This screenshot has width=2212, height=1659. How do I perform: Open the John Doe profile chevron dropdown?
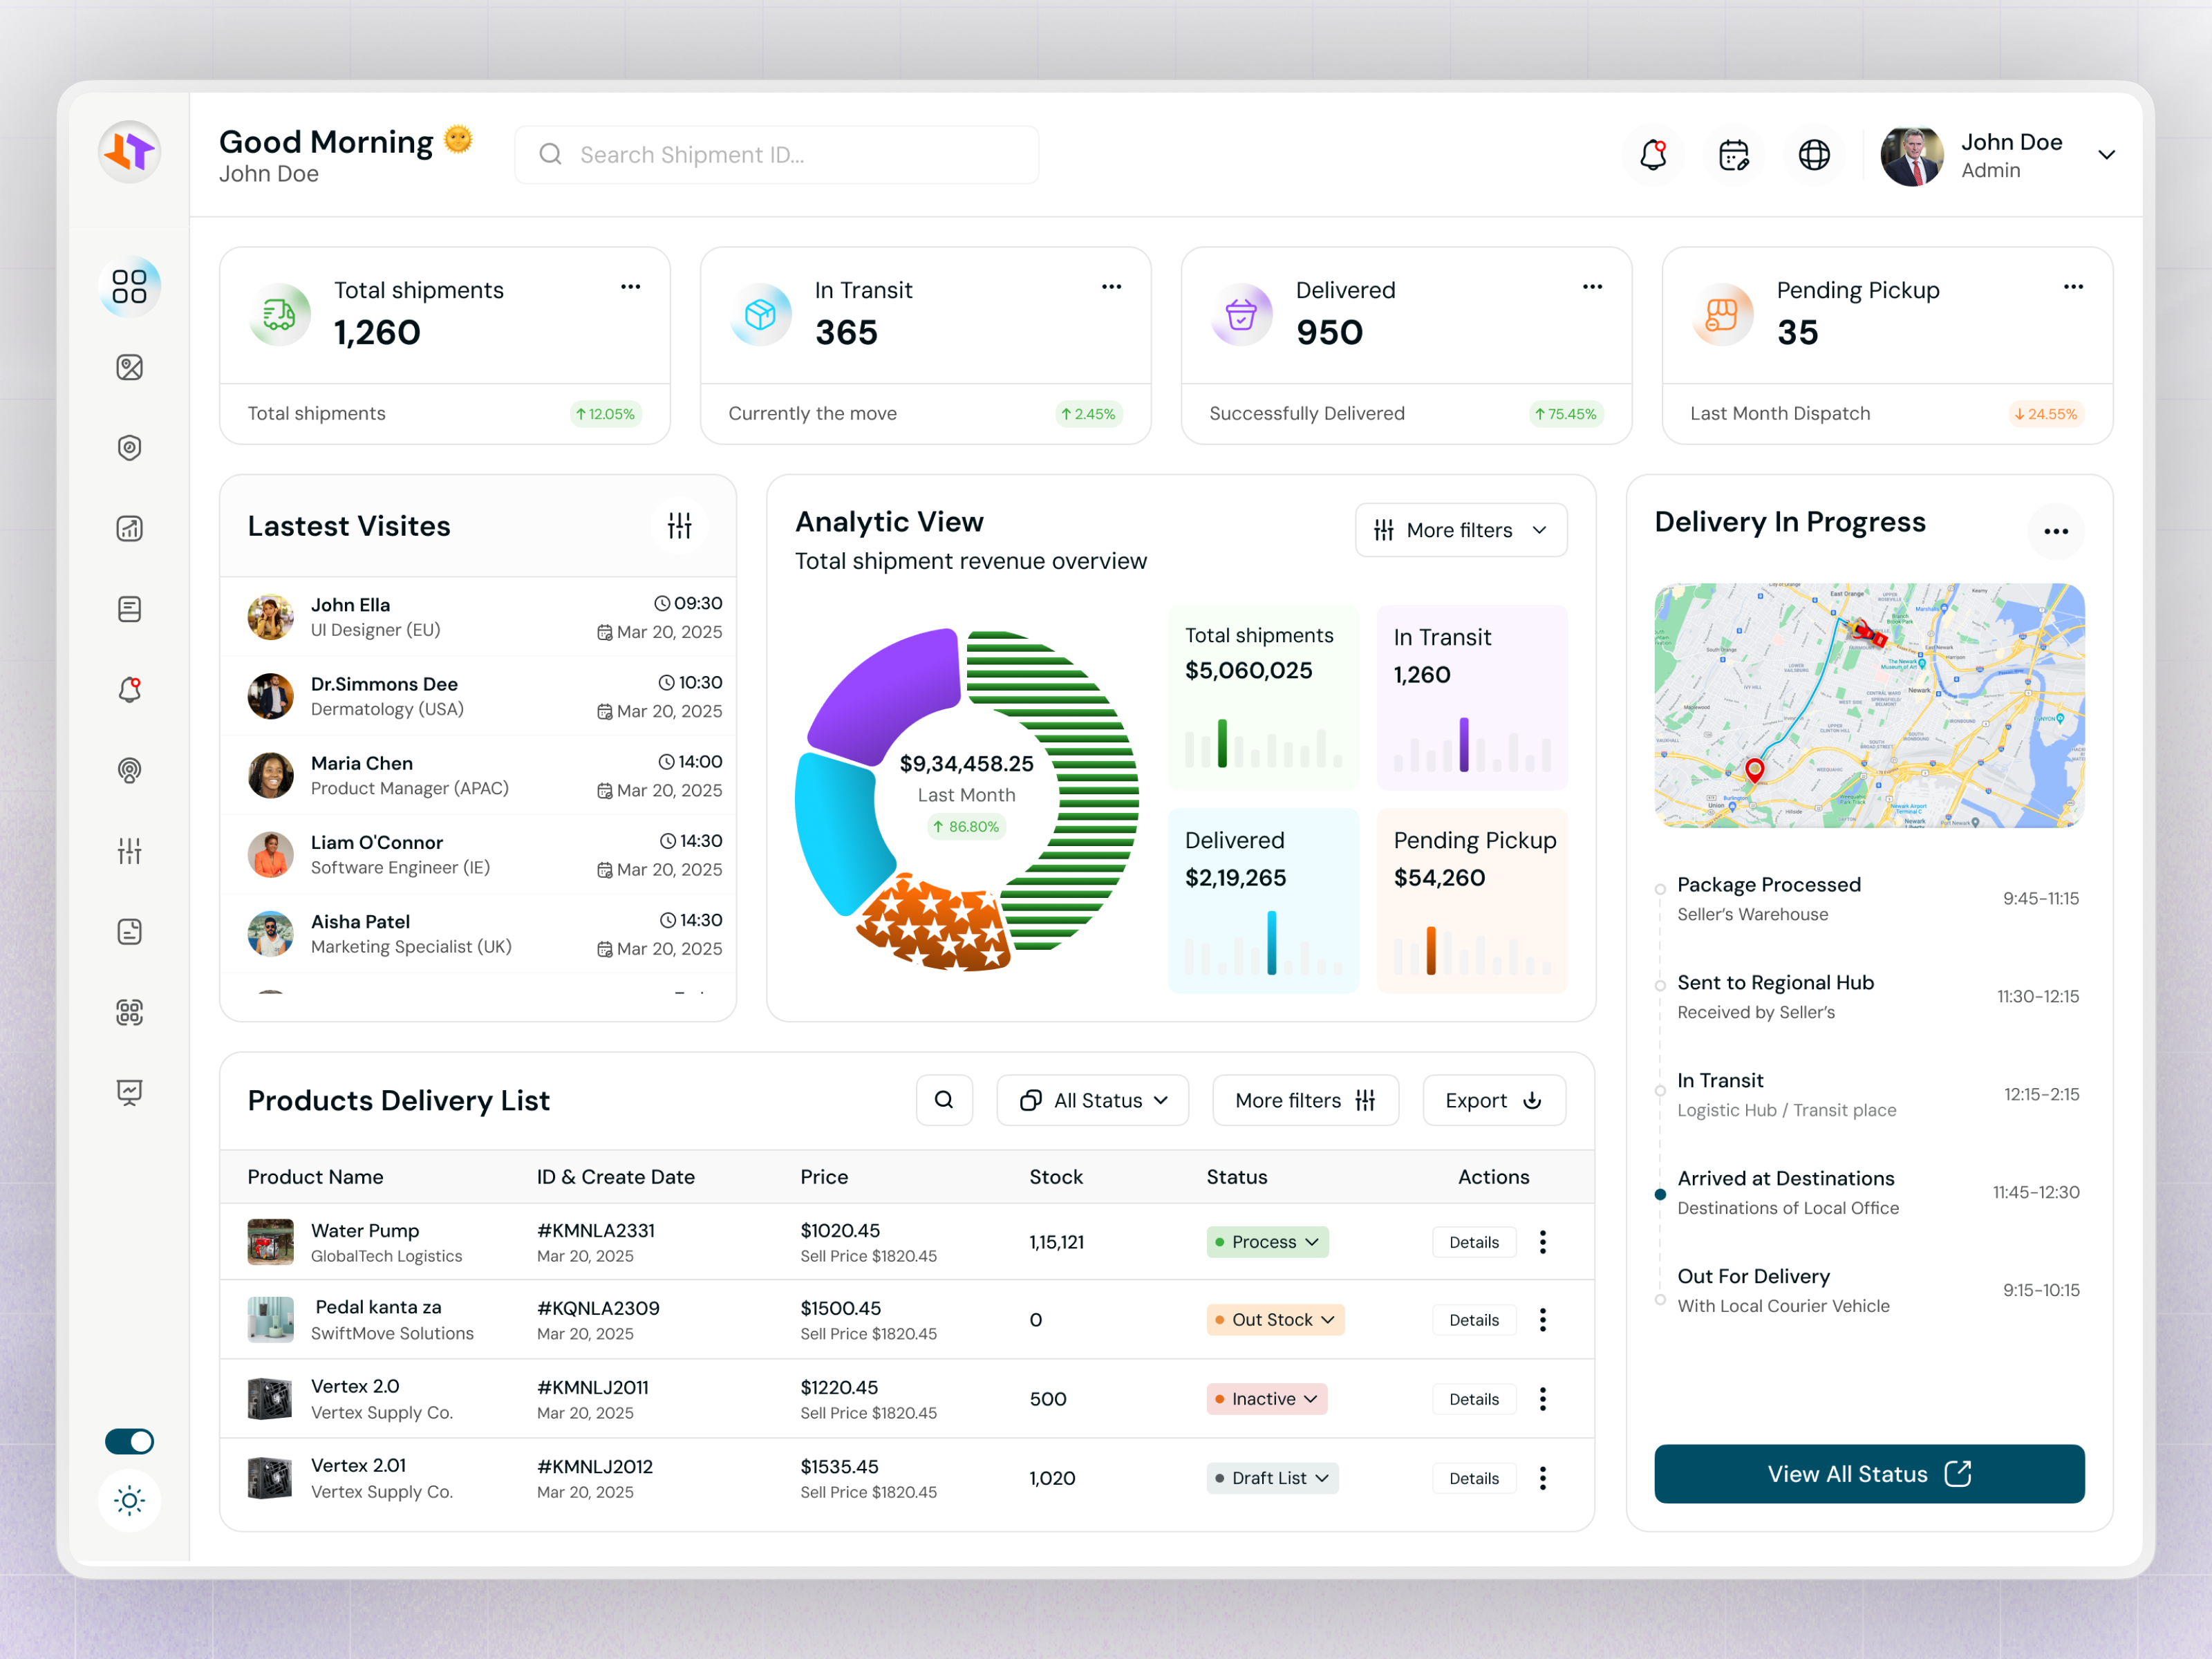[x=2107, y=155]
